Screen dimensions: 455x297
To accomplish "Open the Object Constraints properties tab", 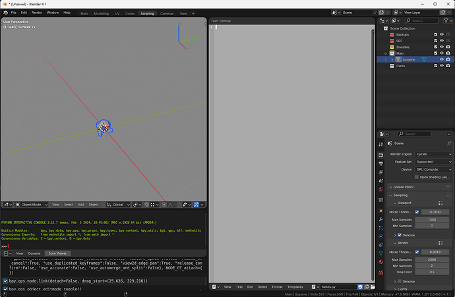I will [381, 245].
